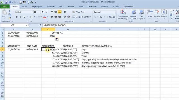
Task: Open the Name Box dropdown arrow
Action: 27,25
